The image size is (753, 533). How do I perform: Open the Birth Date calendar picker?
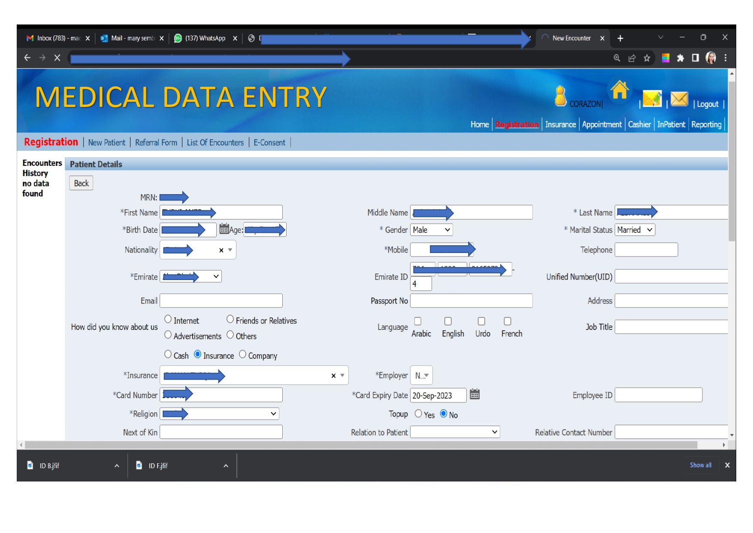click(224, 229)
